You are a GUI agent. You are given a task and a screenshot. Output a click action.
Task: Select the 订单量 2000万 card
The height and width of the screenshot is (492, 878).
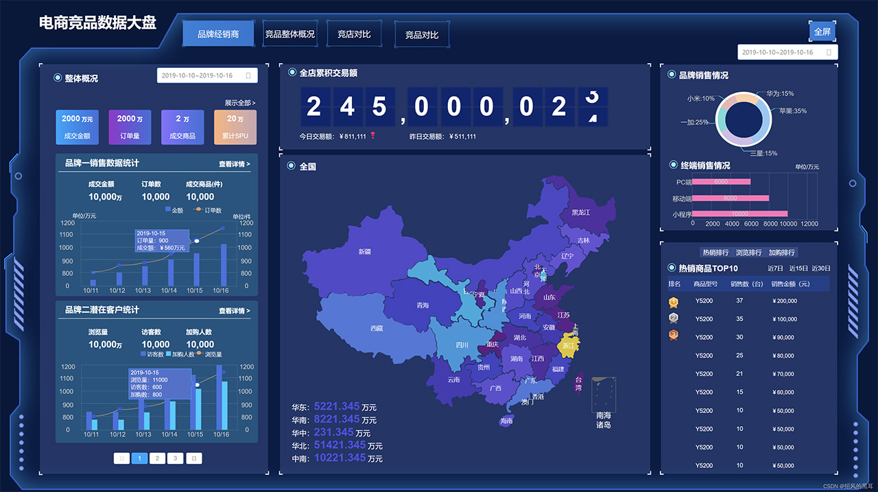pos(130,127)
